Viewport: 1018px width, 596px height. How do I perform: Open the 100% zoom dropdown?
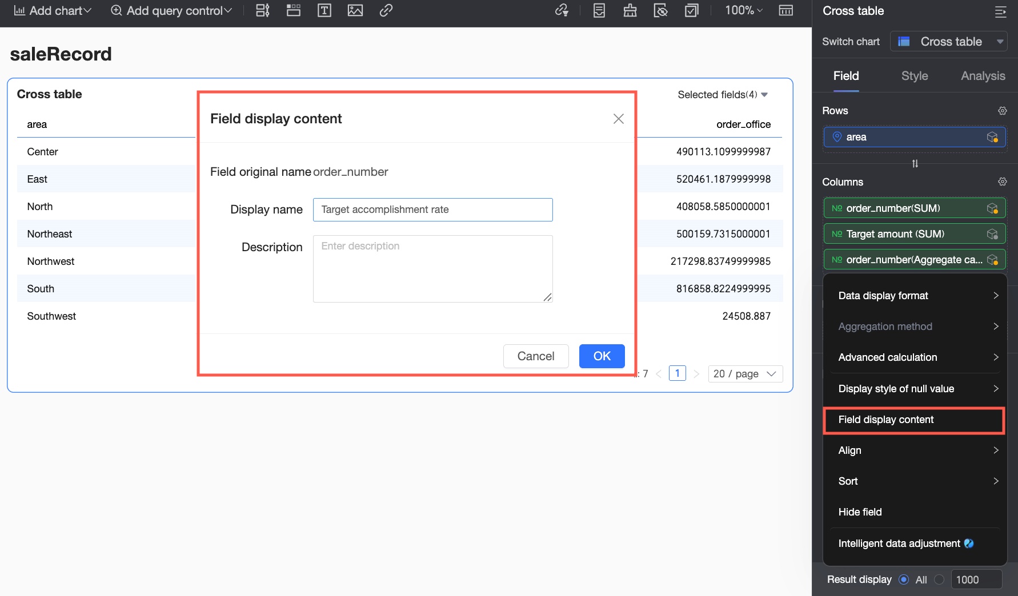[x=744, y=10]
